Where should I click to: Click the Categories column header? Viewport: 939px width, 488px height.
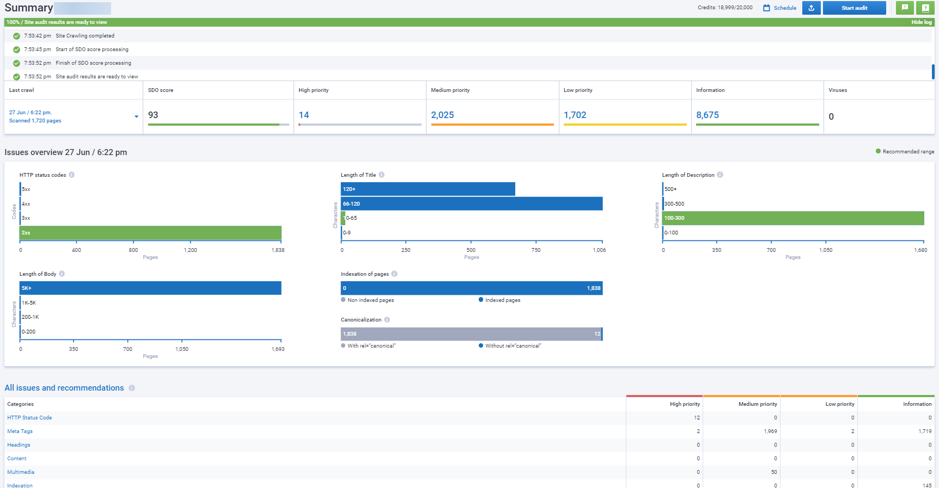[x=20, y=404]
